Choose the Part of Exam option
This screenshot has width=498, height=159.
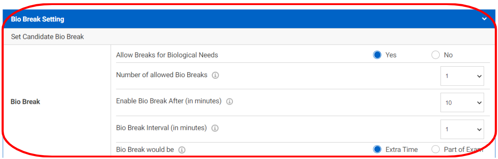click(x=435, y=149)
